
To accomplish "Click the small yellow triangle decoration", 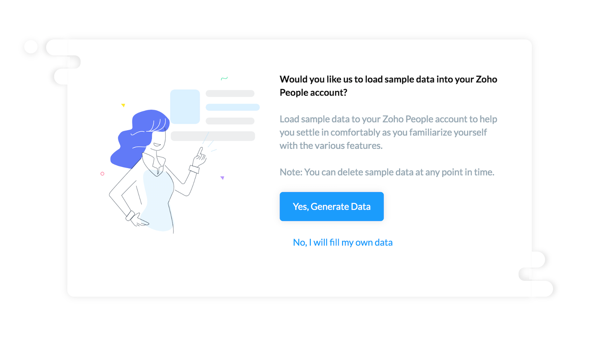I will point(123,105).
